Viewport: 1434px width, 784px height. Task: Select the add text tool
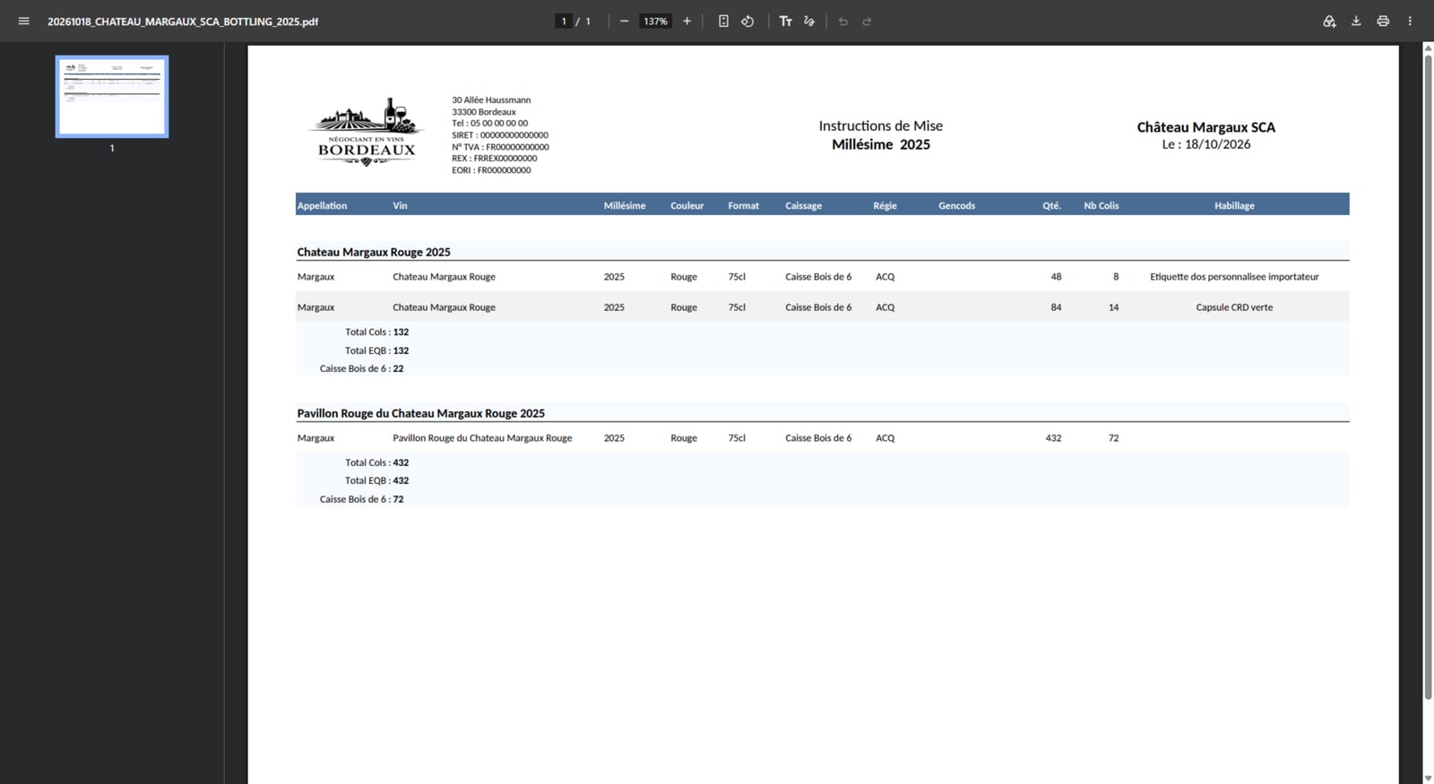786,22
